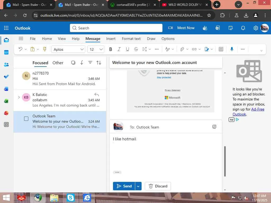Expand the K Balistic conversation thread
This screenshot has height=203, width=271.
pyautogui.click(x=19, y=97)
